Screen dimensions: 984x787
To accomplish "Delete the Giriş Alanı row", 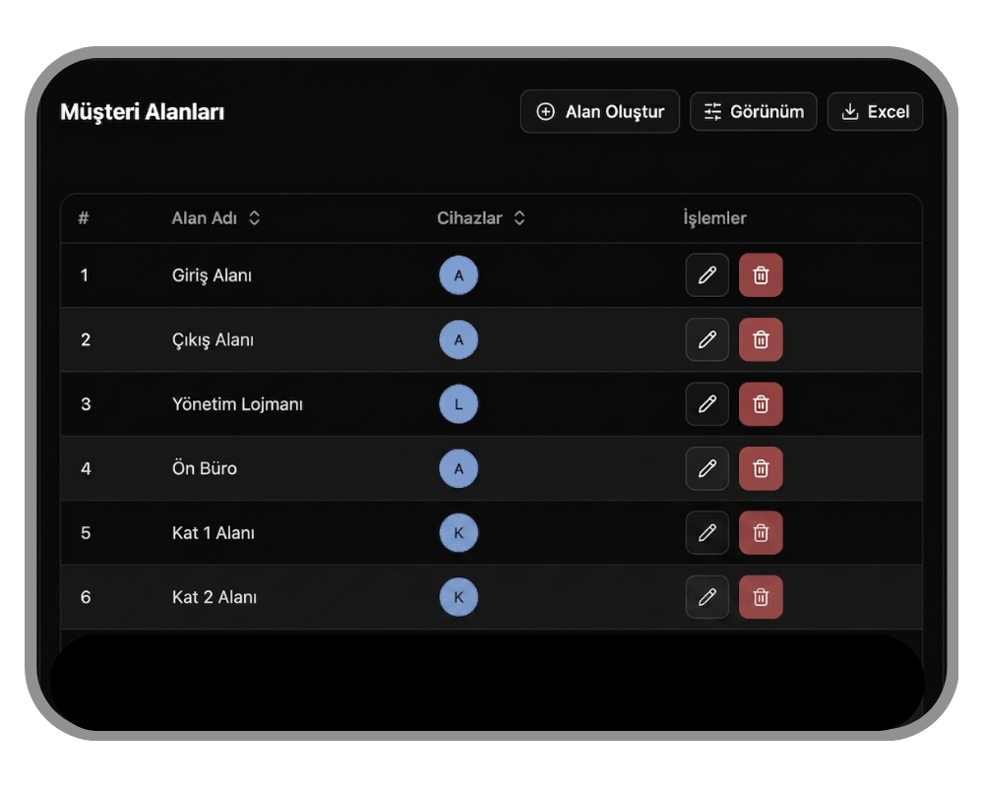I will click(x=761, y=274).
